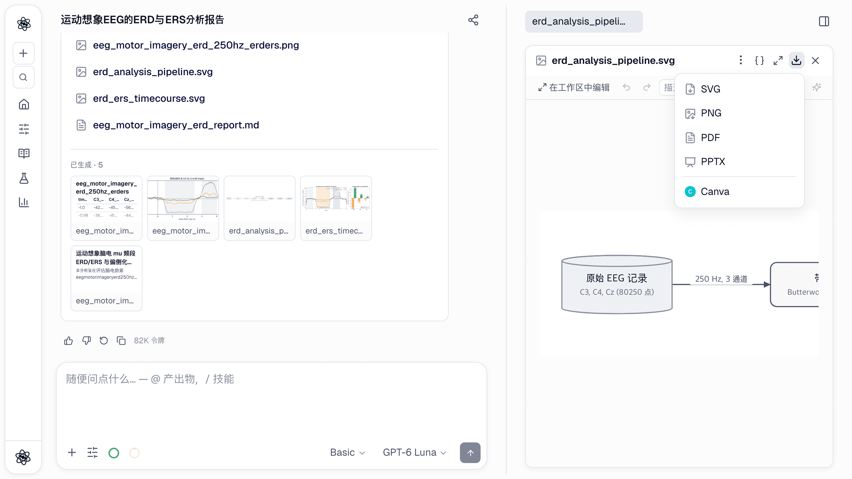The width and height of the screenshot is (852, 479).
Task: Open the bar chart icon in sidebar
Action: pos(24,202)
